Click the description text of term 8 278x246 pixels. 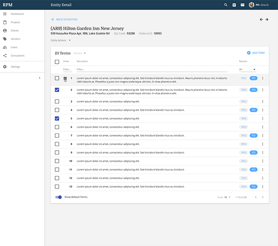[108, 144]
